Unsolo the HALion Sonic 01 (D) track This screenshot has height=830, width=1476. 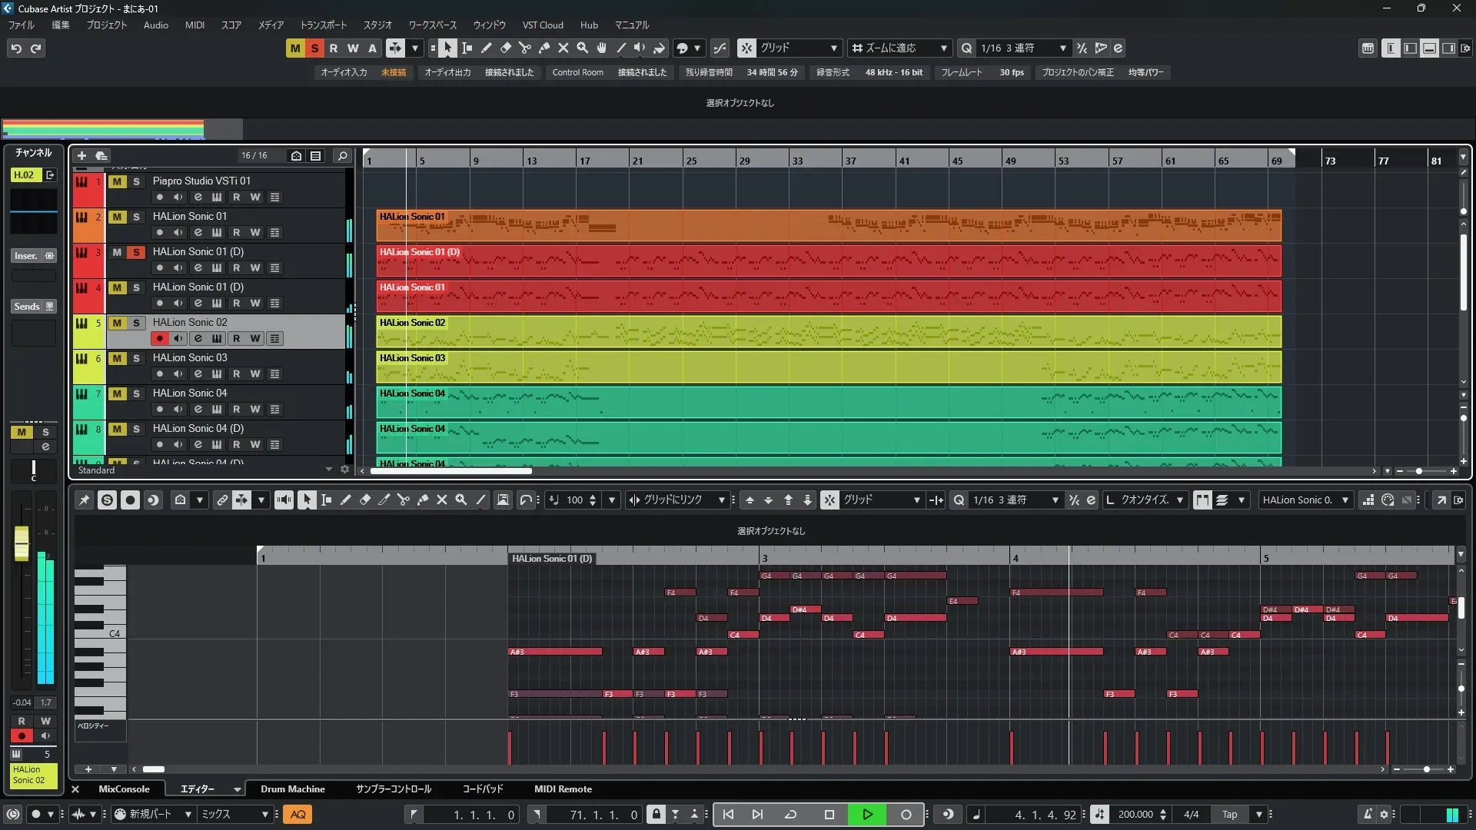[136, 252]
